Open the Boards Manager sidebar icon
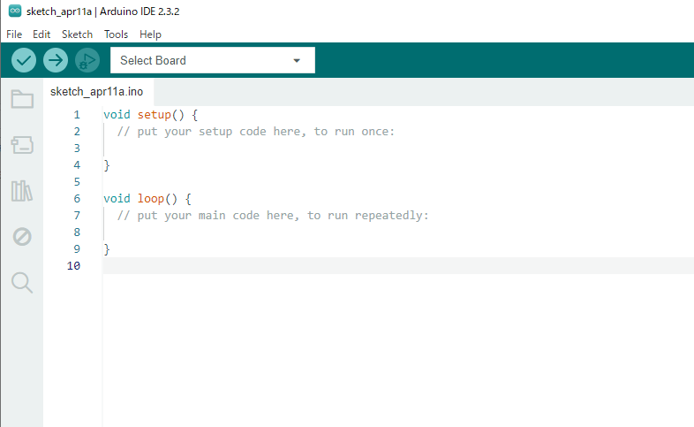Screen dimensions: 694x427 click(x=22, y=145)
